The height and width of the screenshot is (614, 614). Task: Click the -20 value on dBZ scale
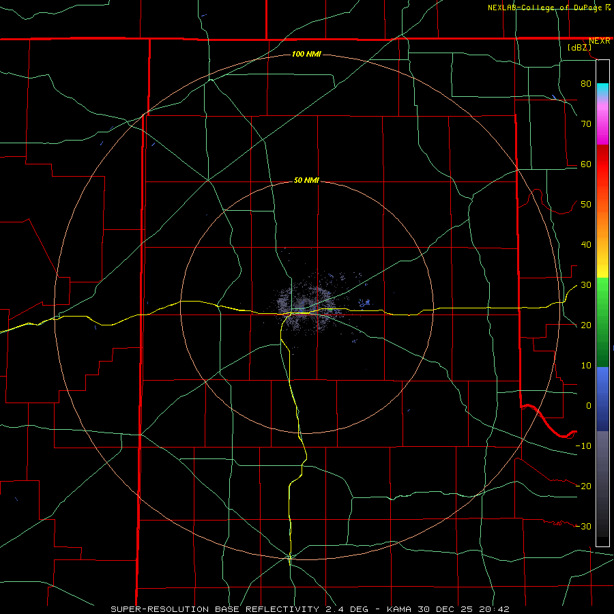[x=583, y=486]
